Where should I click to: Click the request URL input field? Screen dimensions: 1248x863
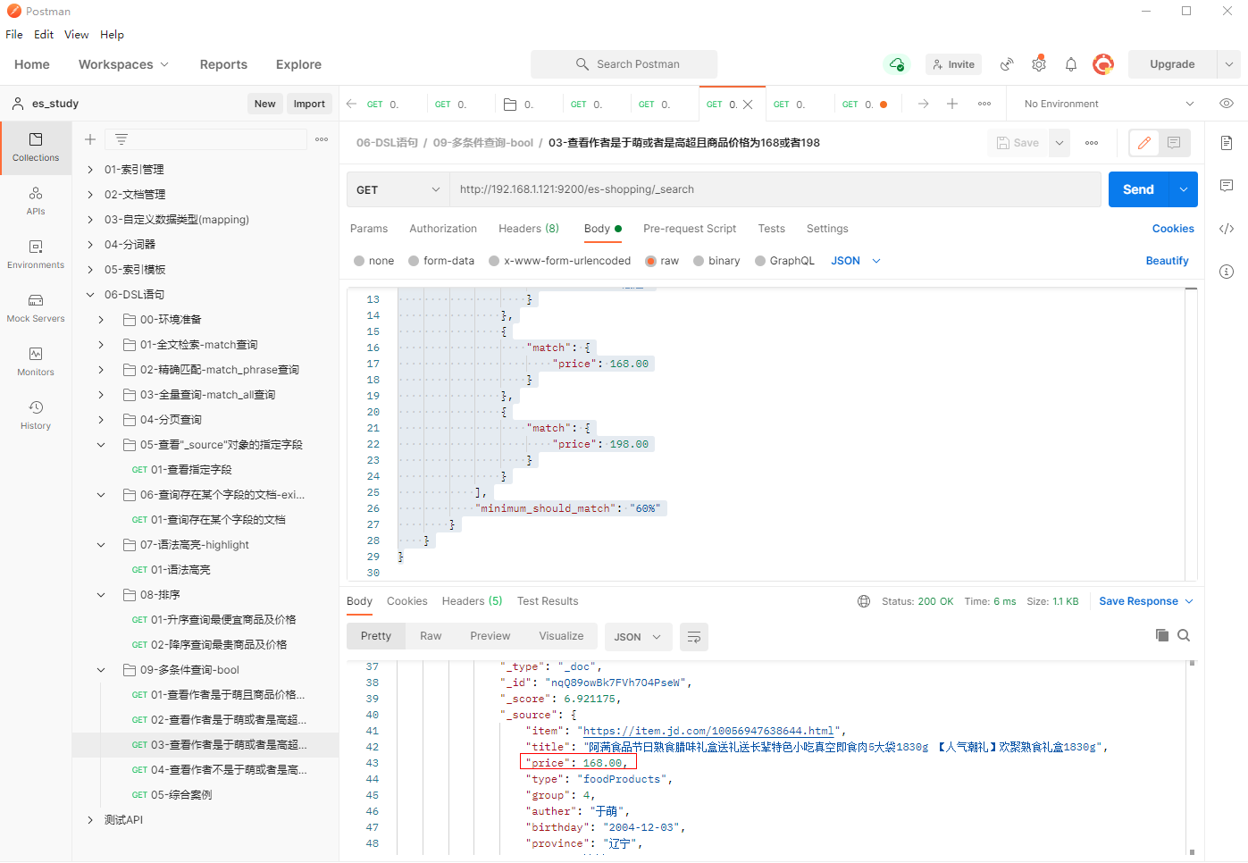click(x=774, y=189)
